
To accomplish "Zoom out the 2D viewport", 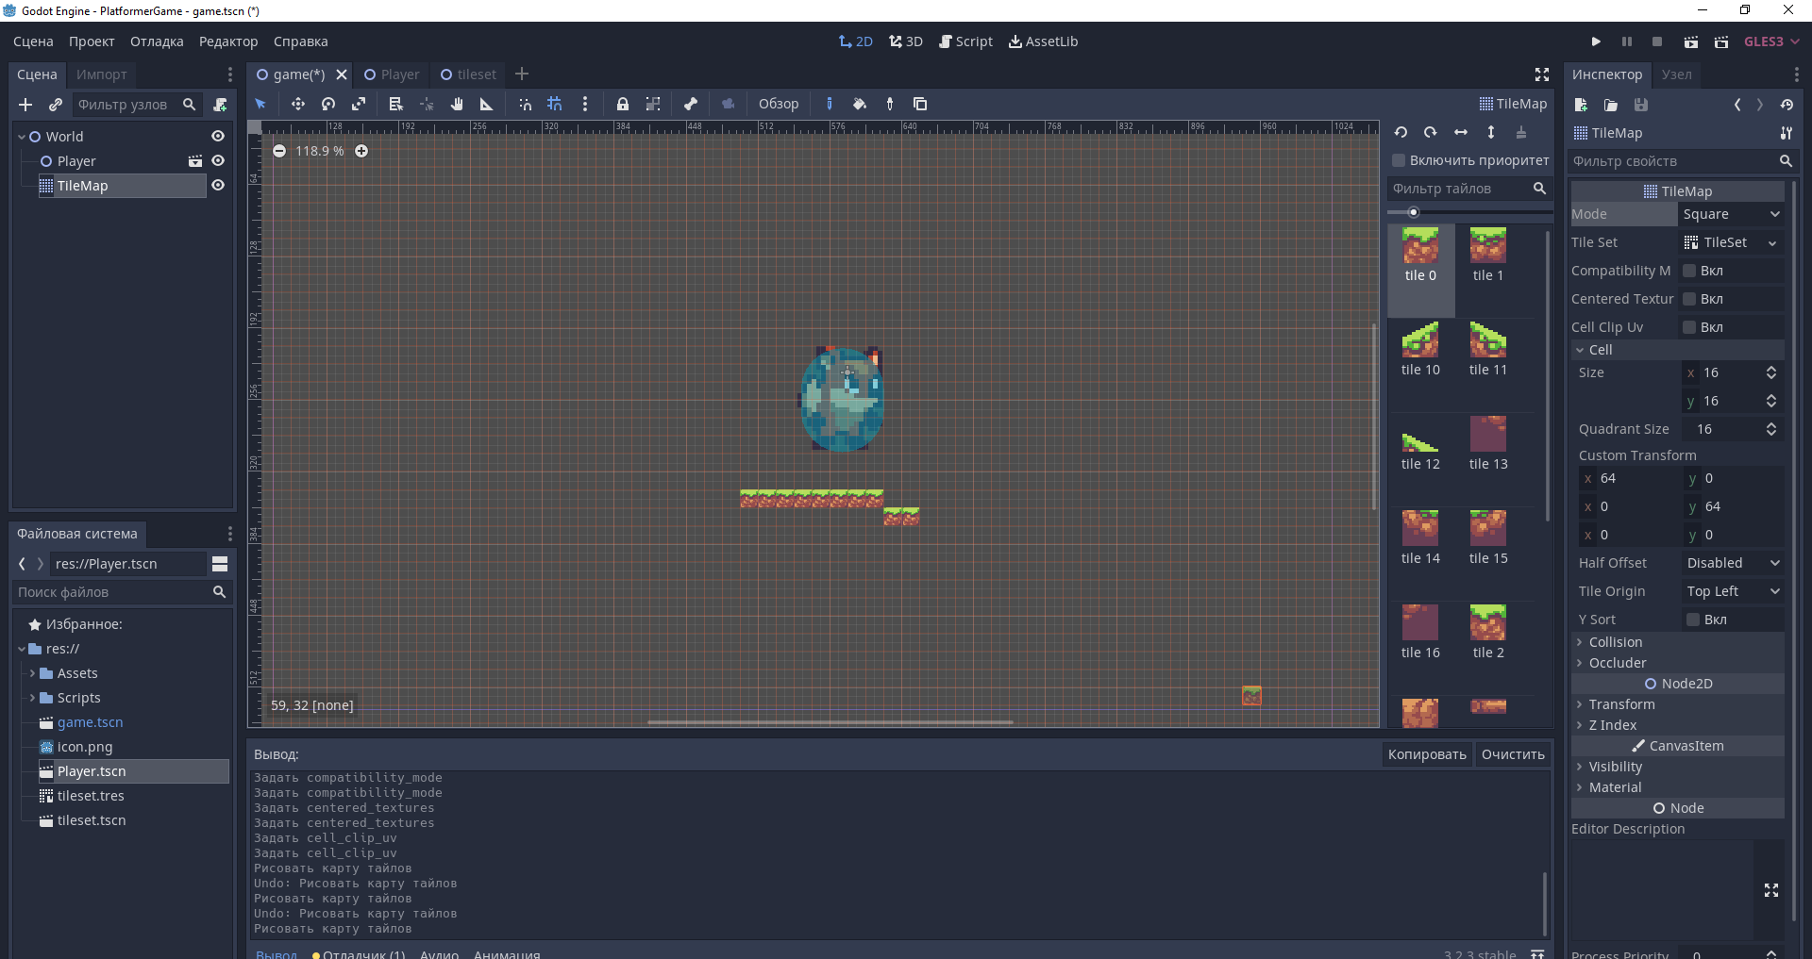I will point(279,151).
